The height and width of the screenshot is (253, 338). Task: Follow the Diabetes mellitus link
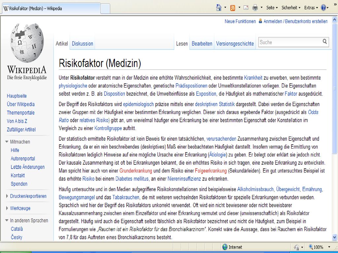[132, 179]
